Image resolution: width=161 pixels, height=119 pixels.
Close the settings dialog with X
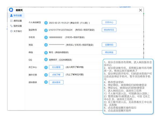click(x=140, y=10)
